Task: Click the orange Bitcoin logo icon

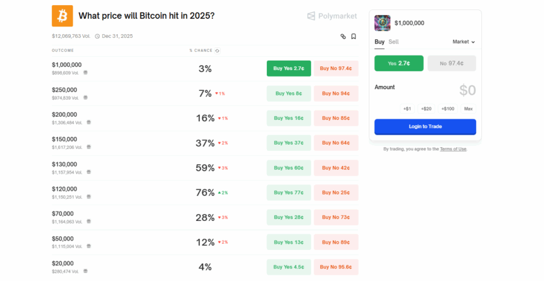Action: click(x=62, y=16)
